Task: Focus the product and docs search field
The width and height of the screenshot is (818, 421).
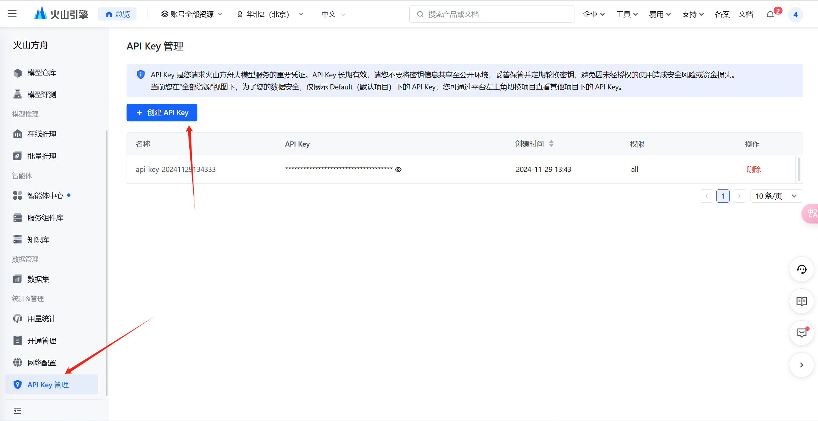Action: click(492, 14)
